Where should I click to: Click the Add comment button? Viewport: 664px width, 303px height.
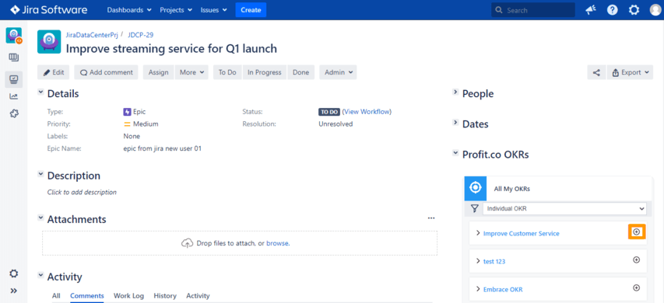(107, 72)
